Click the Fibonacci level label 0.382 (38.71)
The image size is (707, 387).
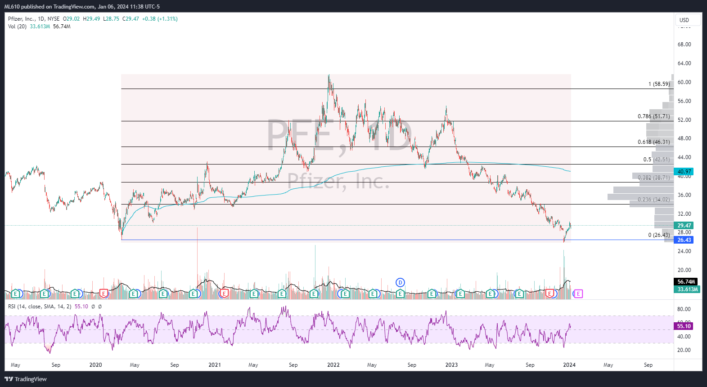point(653,178)
